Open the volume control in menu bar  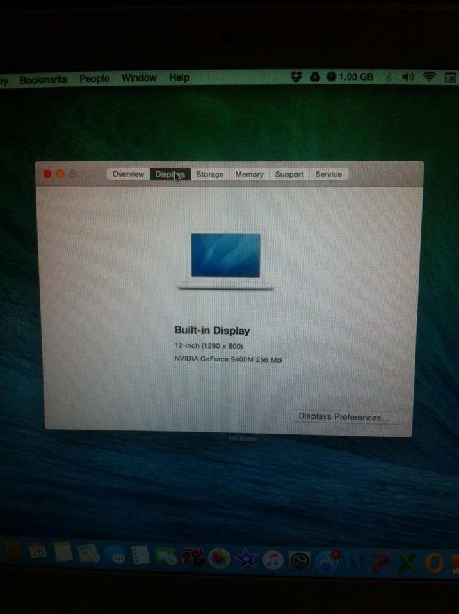click(408, 77)
